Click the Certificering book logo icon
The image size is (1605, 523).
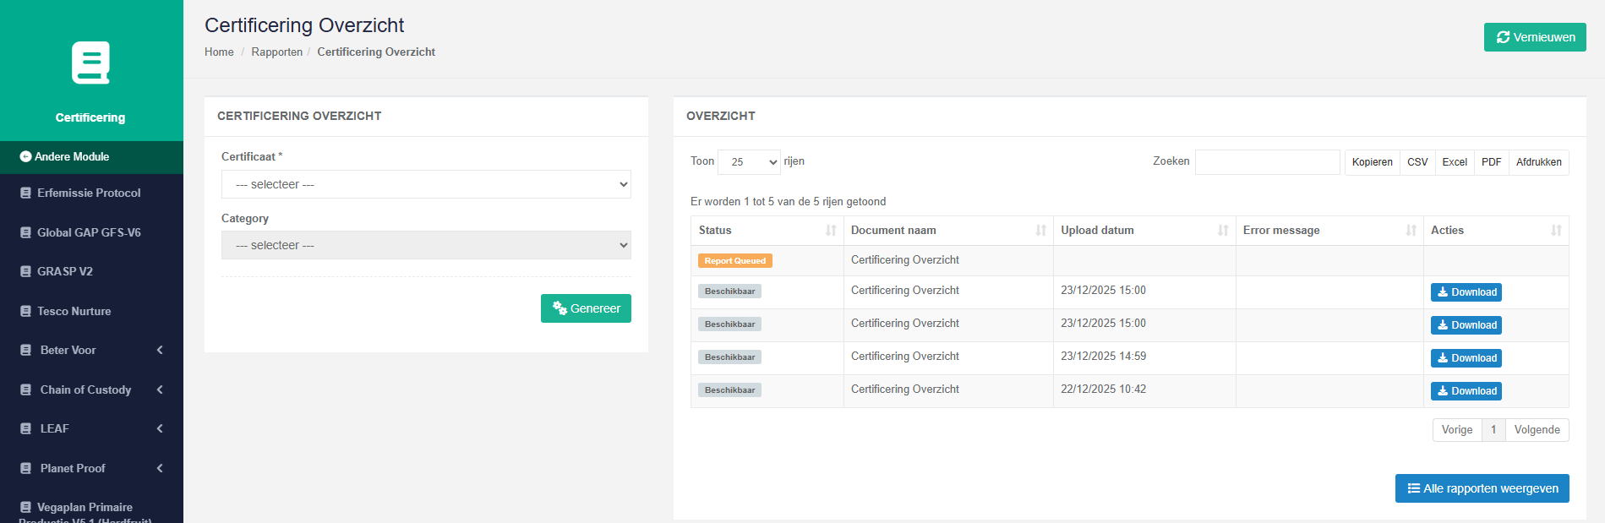pos(90,63)
